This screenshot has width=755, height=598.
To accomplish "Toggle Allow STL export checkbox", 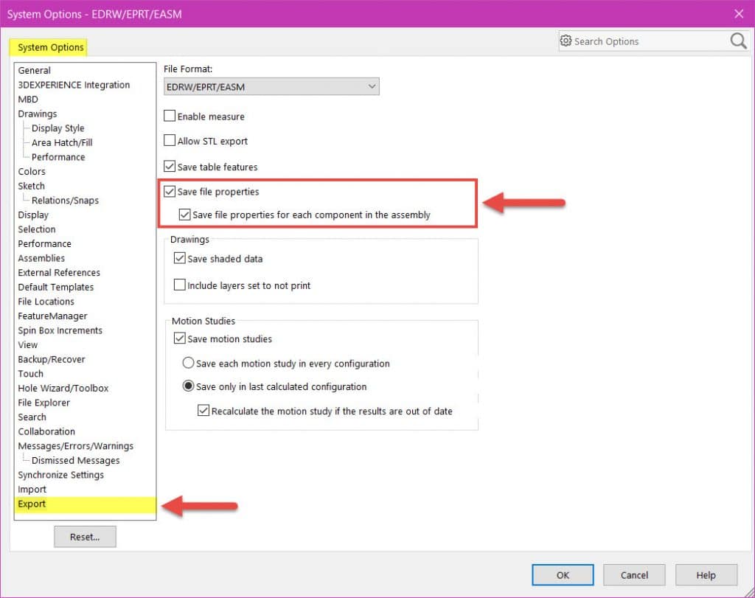I will point(170,141).
